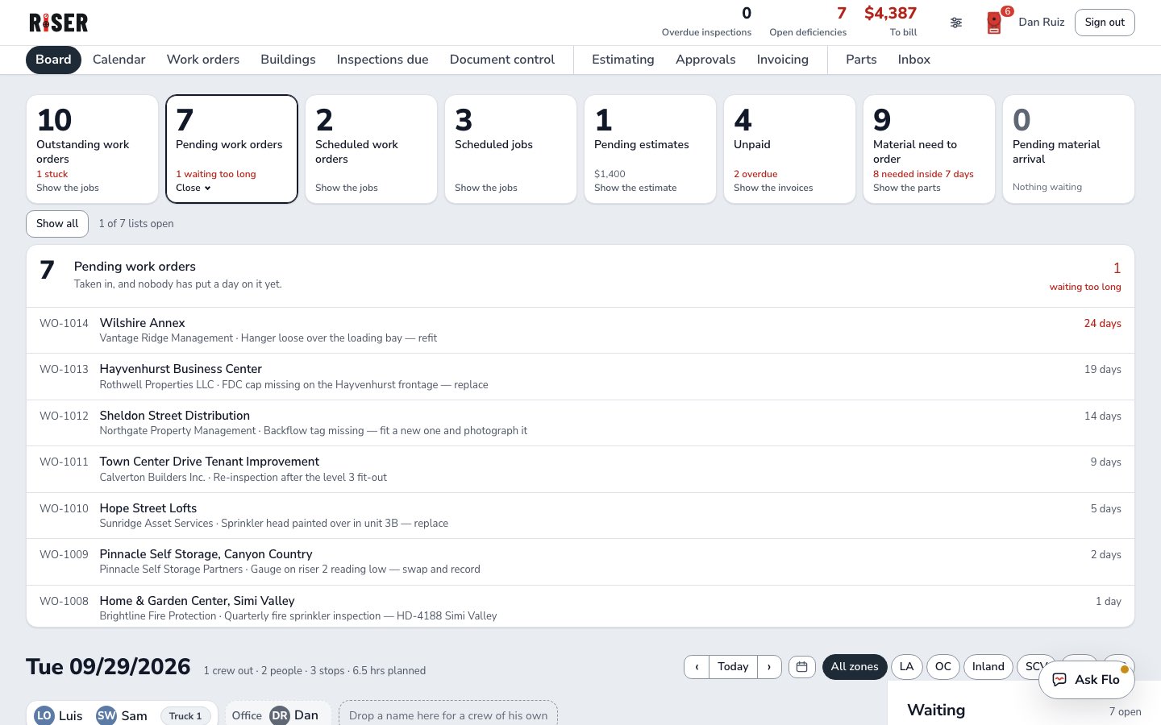This screenshot has height=725, width=1161.
Task: Go to Inspections due
Action: 383,60
